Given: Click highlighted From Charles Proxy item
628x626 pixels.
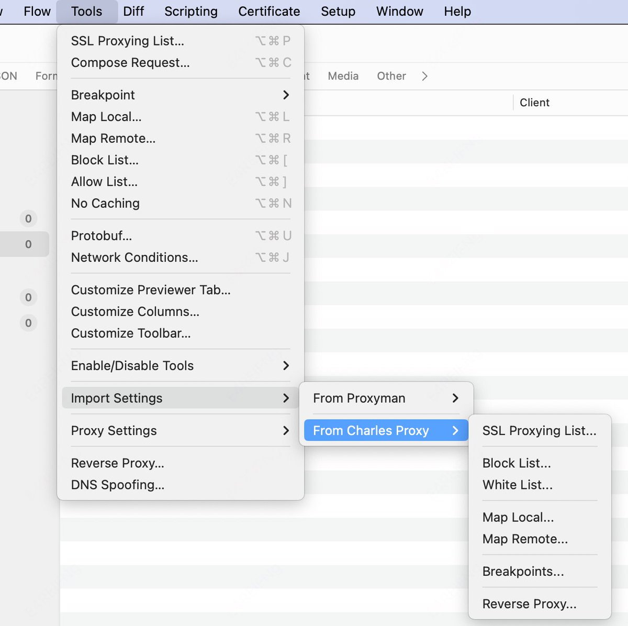Looking at the screenshot, I should 386,430.
